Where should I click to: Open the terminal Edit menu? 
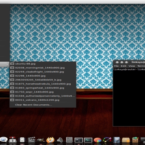pyautogui.click(x=124, y=66)
